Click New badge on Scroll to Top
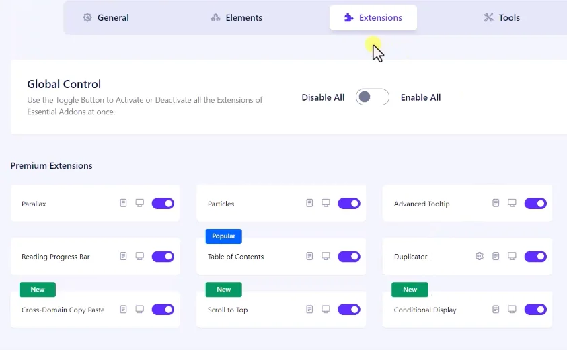567x350 pixels. pyautogui.click(x=224, y=290)
